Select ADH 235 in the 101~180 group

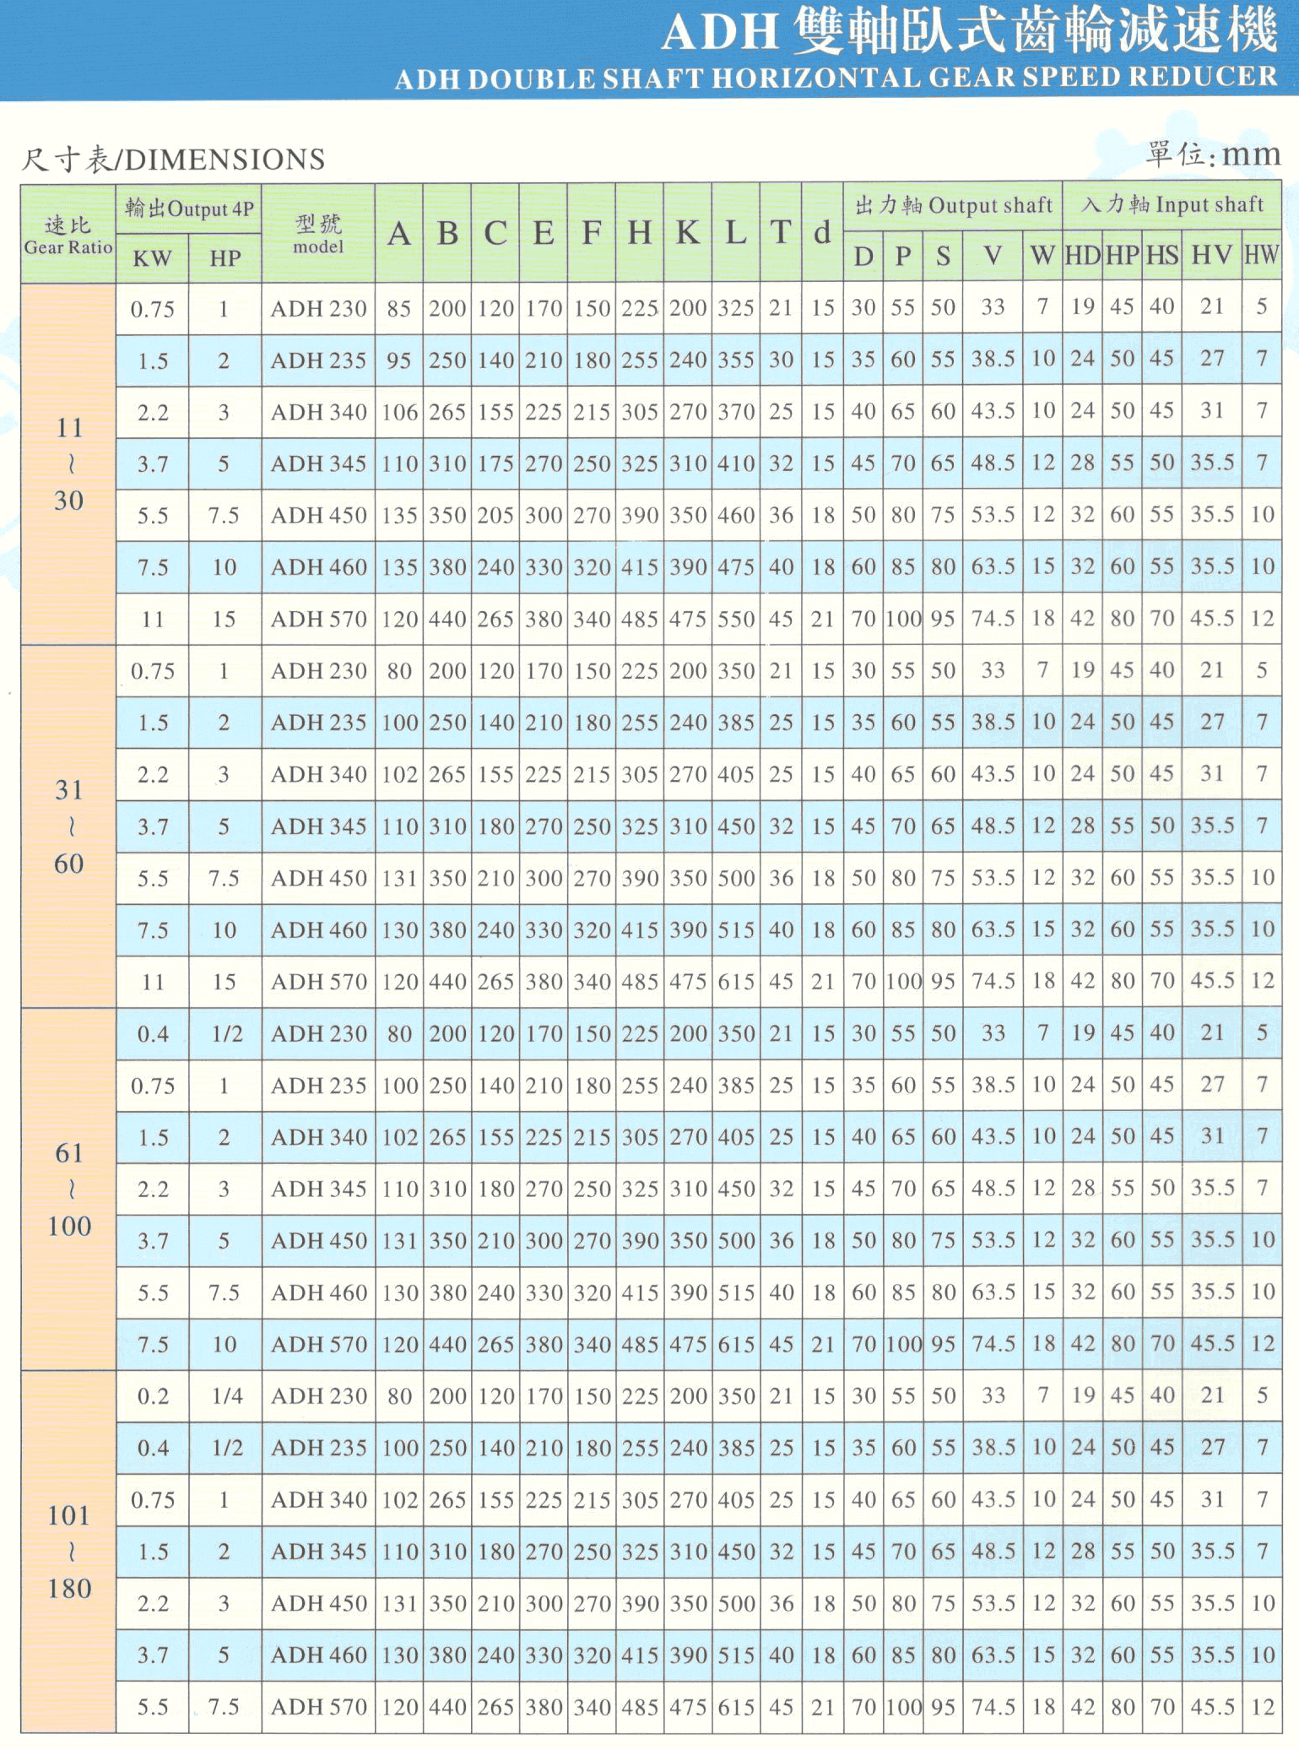[x=318, y=1448]
